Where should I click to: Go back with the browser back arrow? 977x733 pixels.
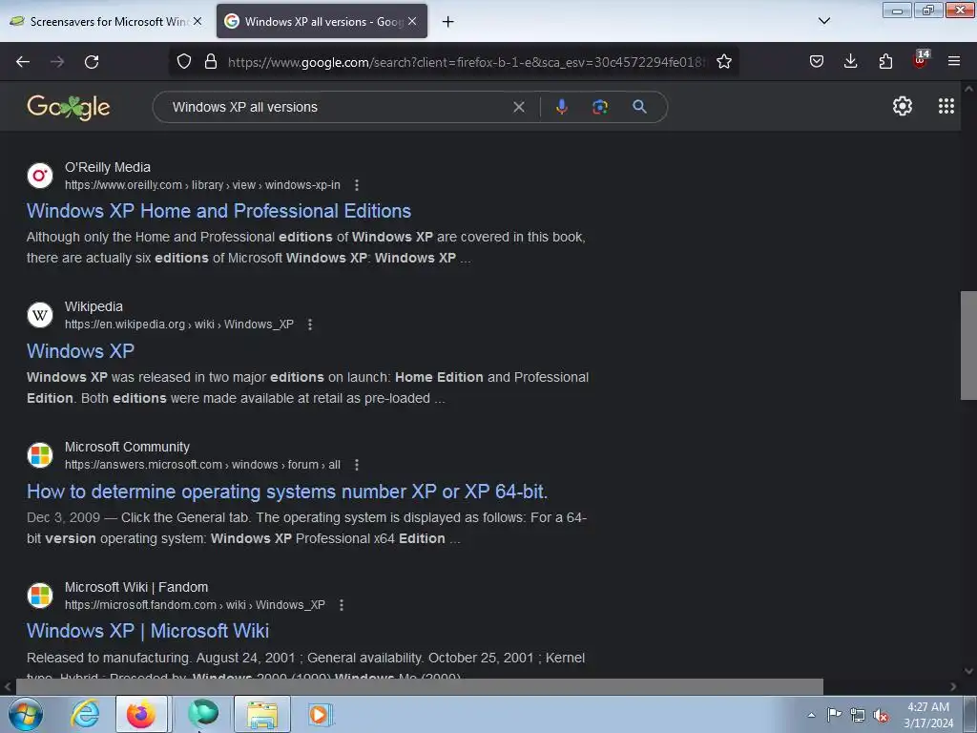point(23,62)
